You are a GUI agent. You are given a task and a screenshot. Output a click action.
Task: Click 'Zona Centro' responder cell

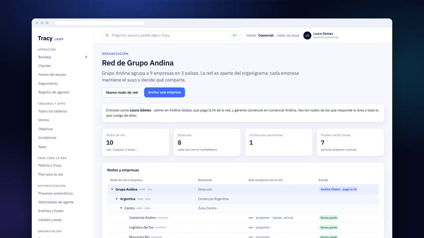point(207,208)
